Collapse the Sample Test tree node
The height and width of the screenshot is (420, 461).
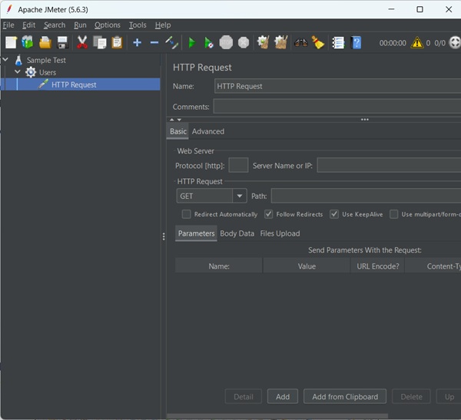tap(5, 60)
